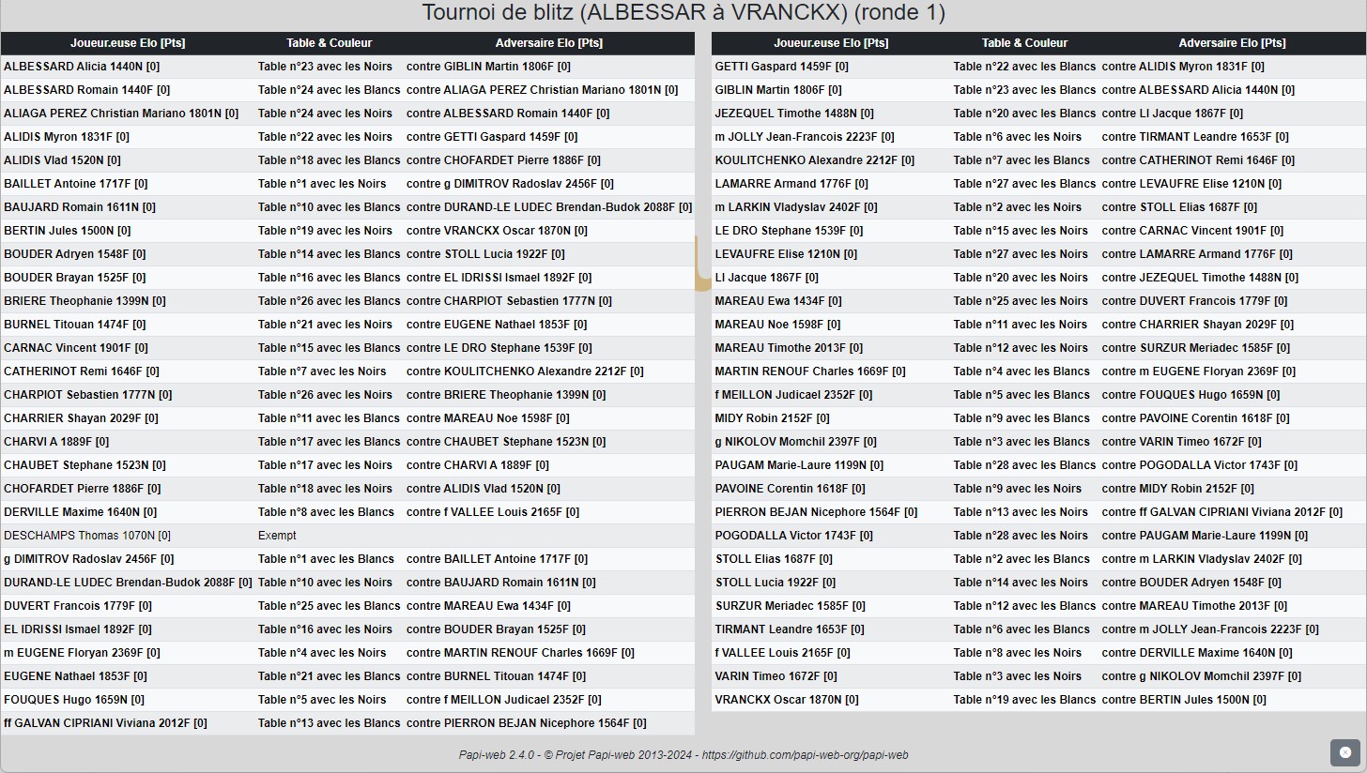Click 'Table n°23 avec les Blancs'
This screenshot has height=773, width=1367.
(1024, 90)
